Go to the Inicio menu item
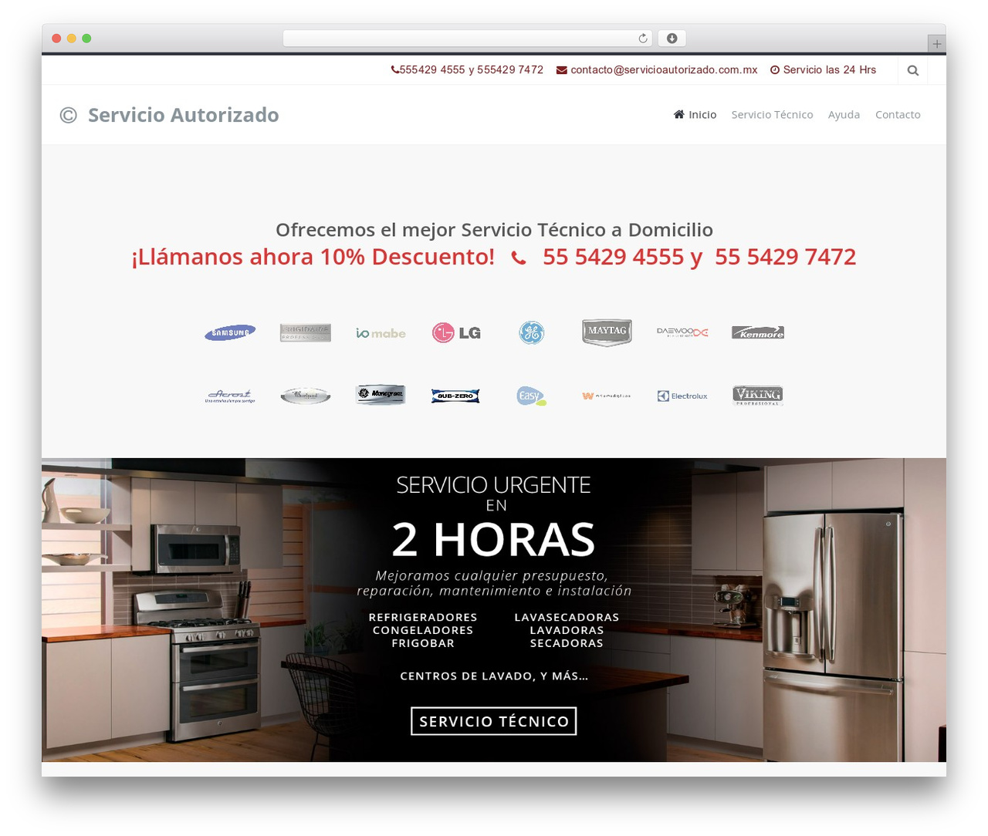This screenshot has width=988, height=836. (695, 114)
